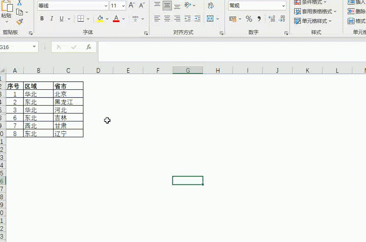Click the Cut scissors icon

[x=19, y=3]
